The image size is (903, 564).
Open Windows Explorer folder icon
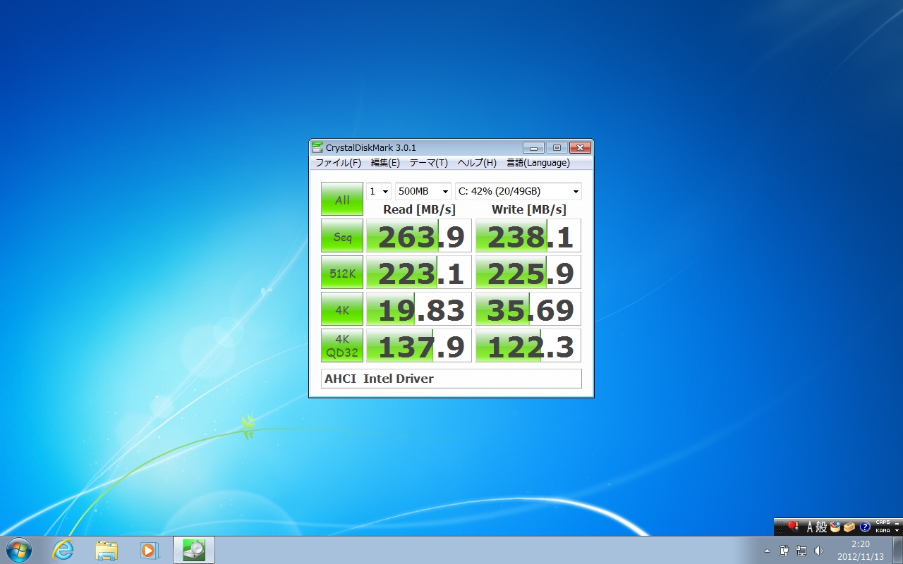coord(106,550)
